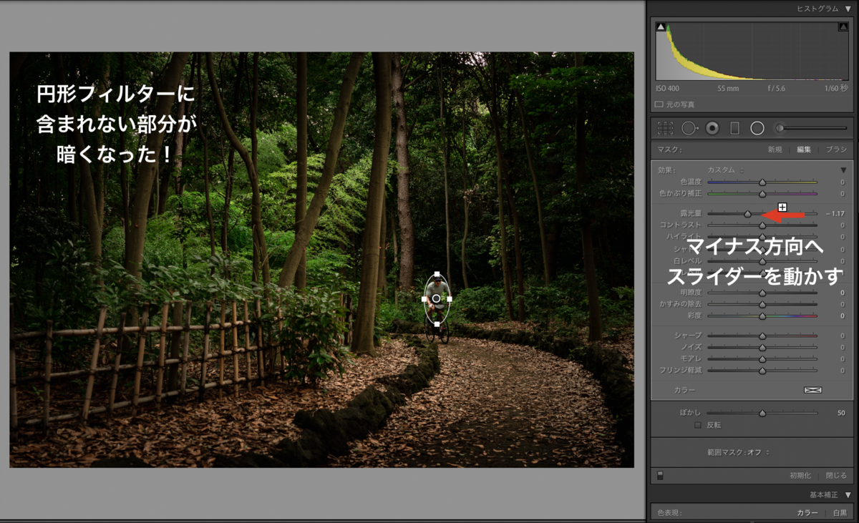Image resolution: width=859 pixels, height=523 pixels.
Task: Click the 露光量 slider label
Action: pos(690,214)
